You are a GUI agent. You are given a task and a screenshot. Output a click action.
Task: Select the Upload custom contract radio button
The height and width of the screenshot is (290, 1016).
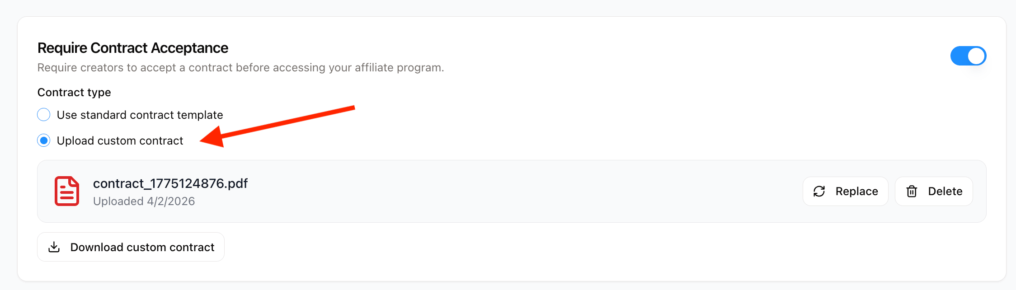click(x=44, y=140)
